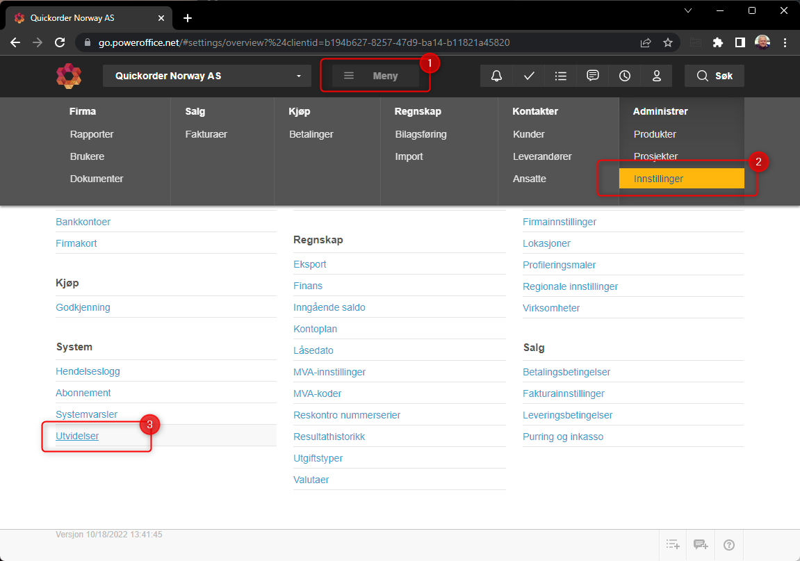800x561 pixels.
Task: Open the Meny hamburger menu button
Action: (x=375, y=76)
